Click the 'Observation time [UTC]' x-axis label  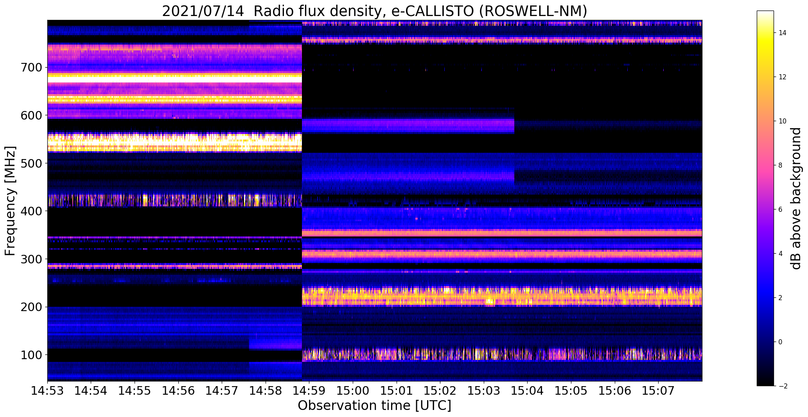pyautogui.click(x=374, y=406)
